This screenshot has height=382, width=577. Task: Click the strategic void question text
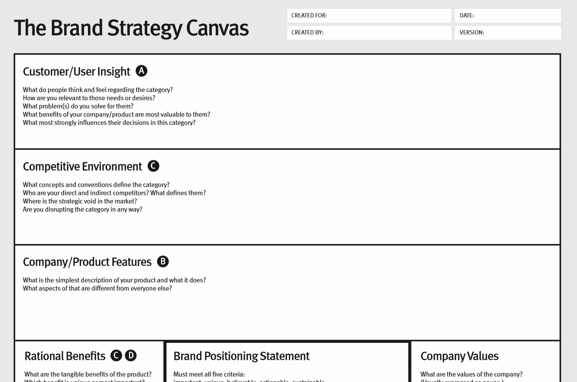(80, 201)
